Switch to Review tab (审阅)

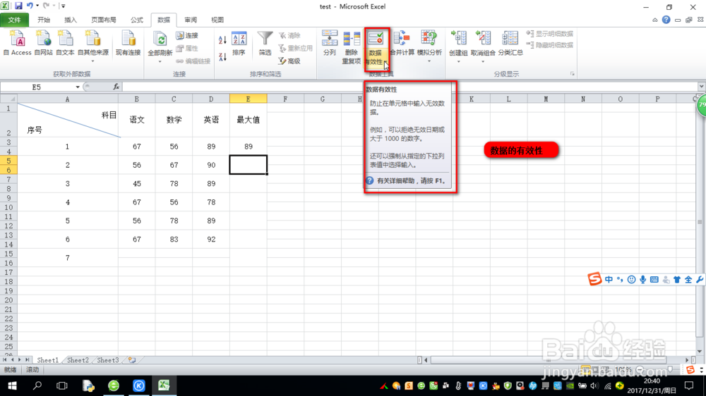point(191,20)
